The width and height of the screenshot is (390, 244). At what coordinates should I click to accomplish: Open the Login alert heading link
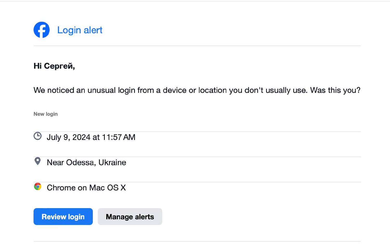click(80, 30)
